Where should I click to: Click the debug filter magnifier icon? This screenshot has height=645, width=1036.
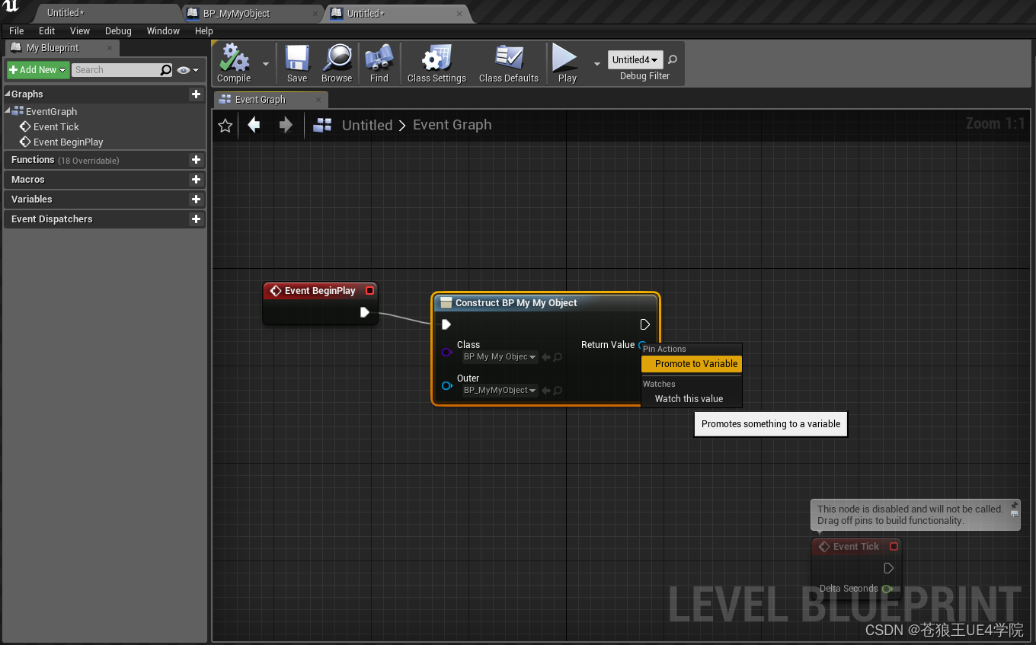pos(673,59)
